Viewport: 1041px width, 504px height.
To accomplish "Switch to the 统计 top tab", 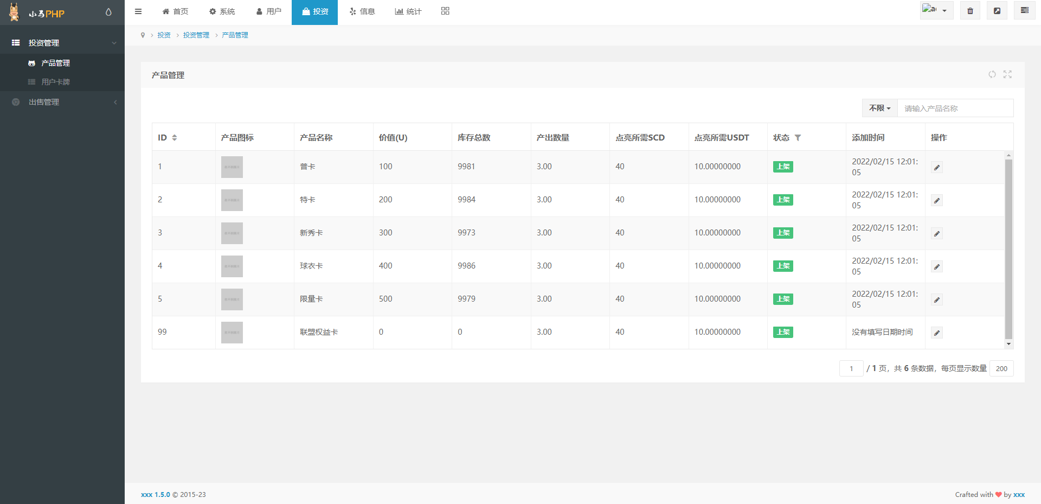I will (x=408, y=11).
